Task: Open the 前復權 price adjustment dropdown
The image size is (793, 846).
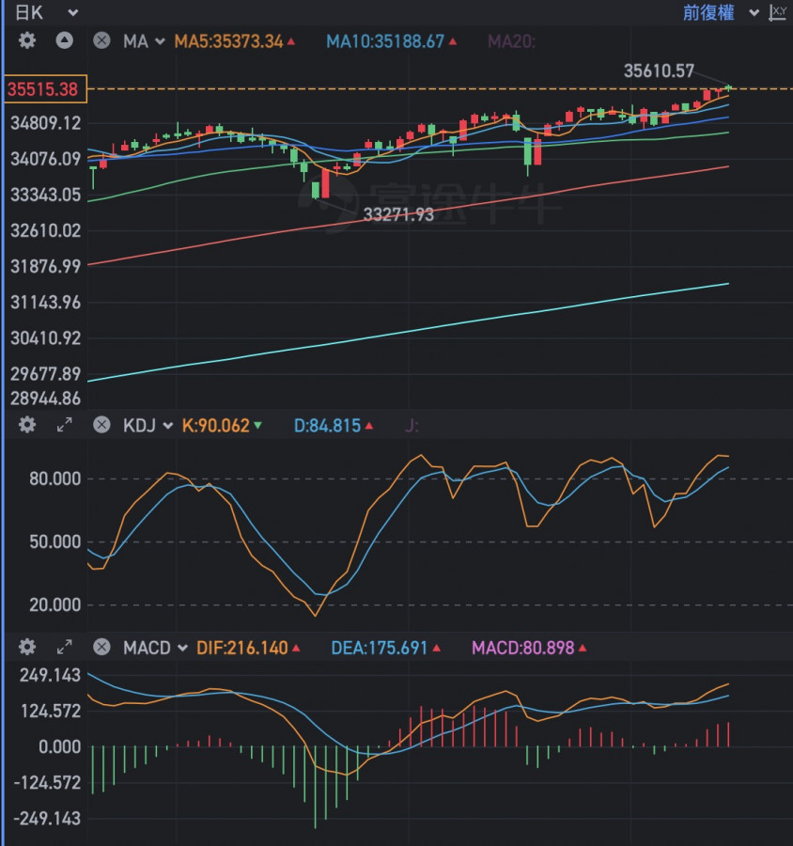Action: tap(721, 12)
